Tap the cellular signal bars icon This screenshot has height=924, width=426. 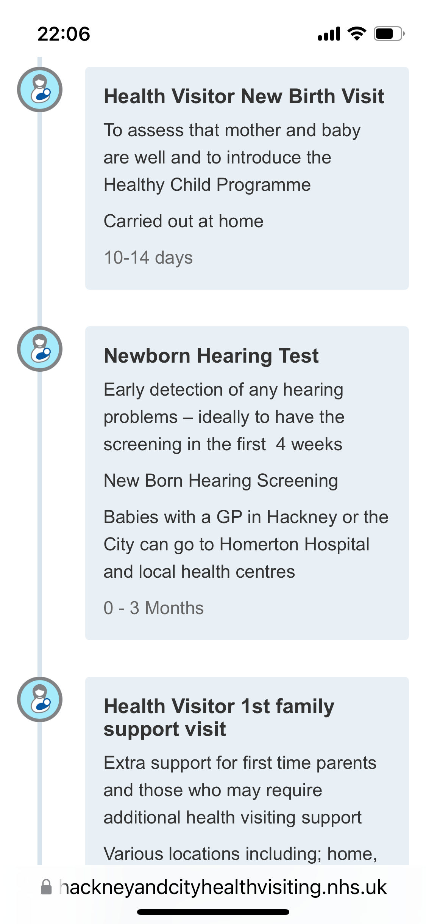coord(329,34)
